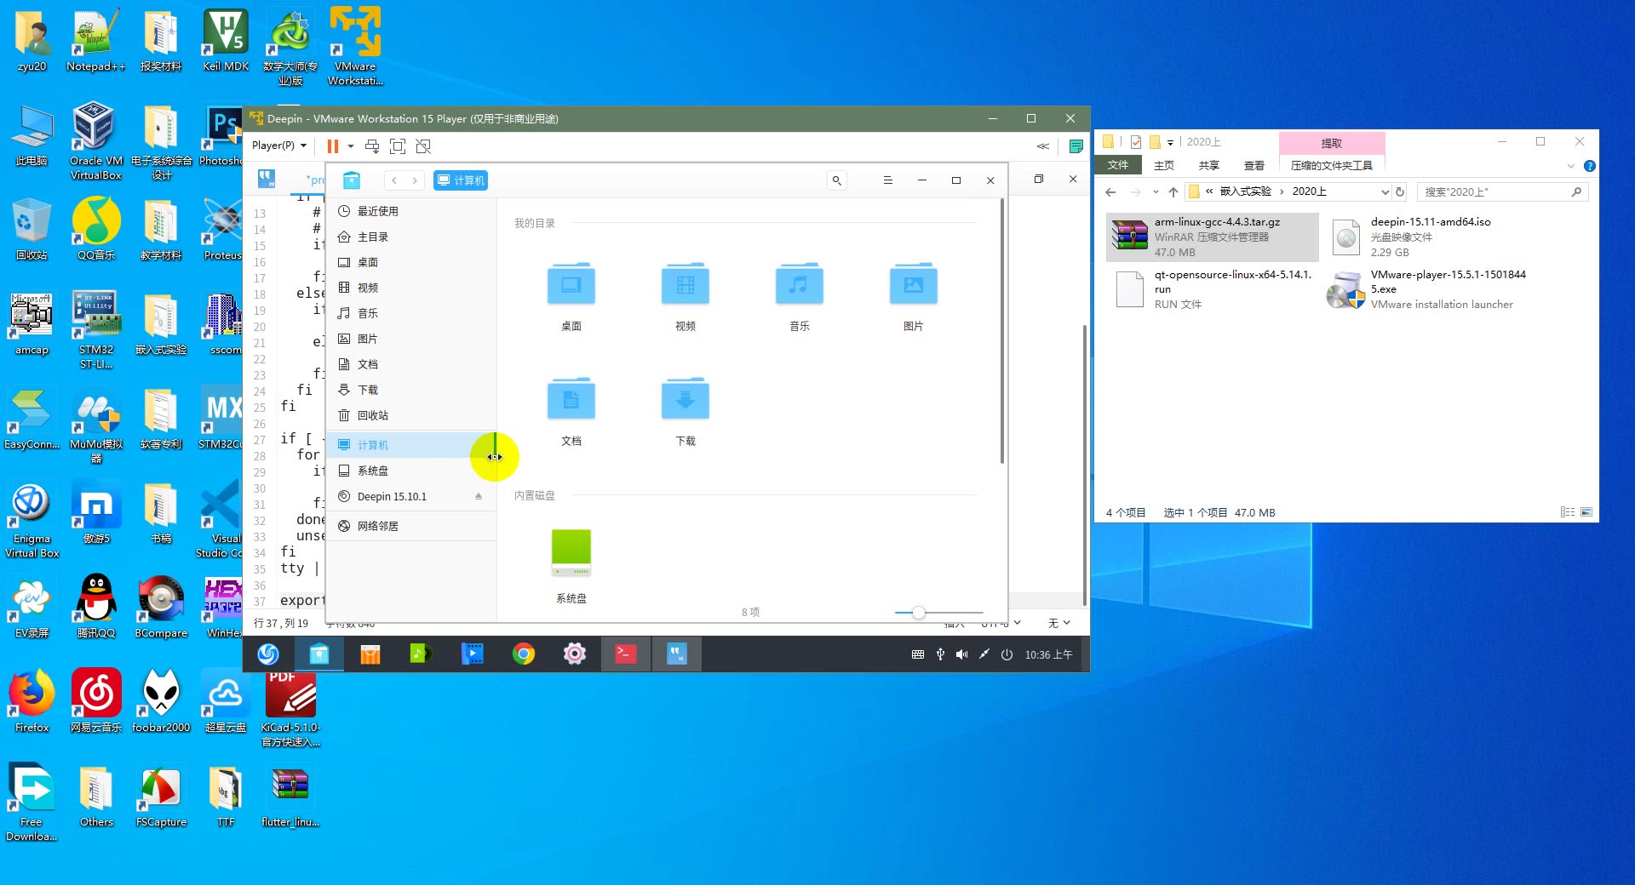This screenshot has height=885, width=1635.
Task: Open Explorer help icon
Action: coord(1589,166)
